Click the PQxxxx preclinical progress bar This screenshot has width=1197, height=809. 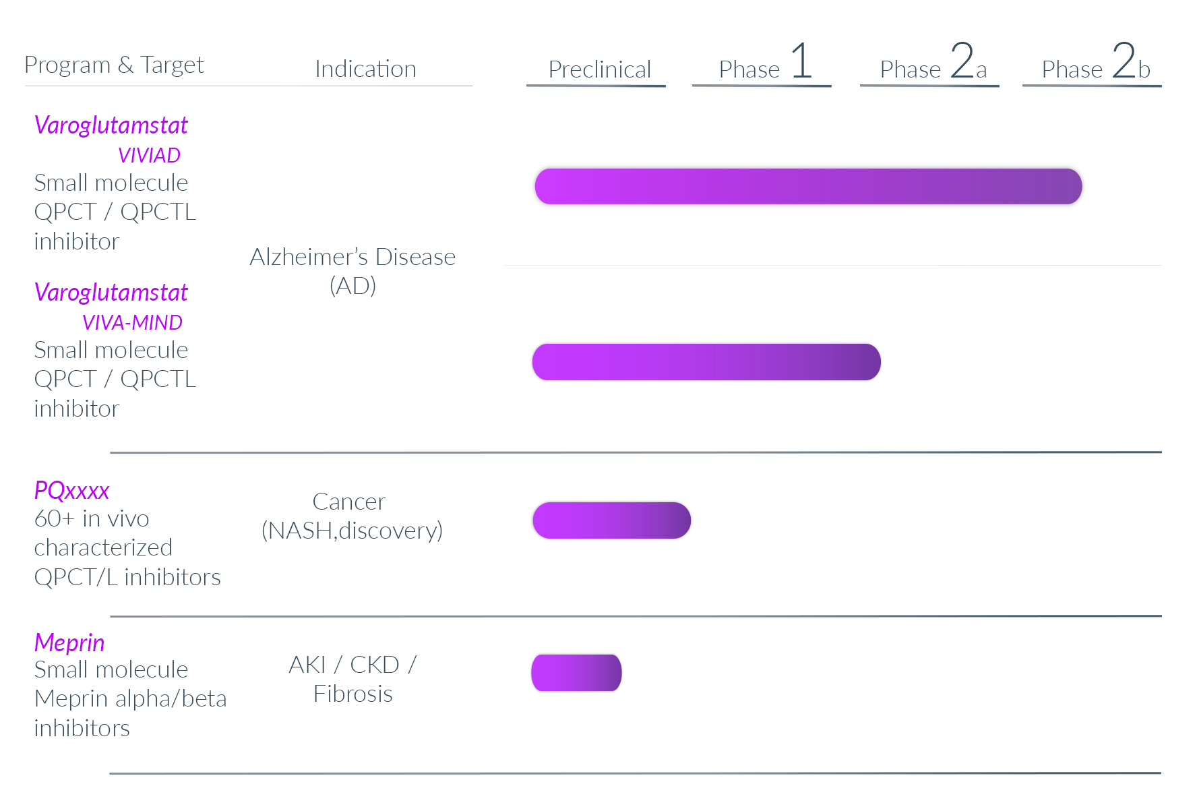click(x=611, y=520)
